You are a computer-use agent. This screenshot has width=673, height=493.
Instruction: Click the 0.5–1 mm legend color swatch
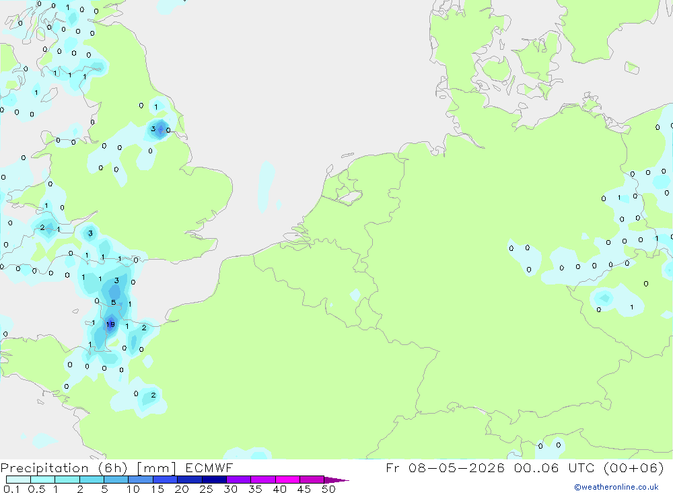[x=43, y=480]
